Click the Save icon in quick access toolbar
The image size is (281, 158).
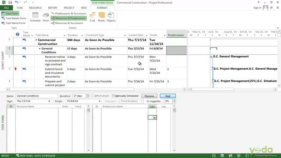coord(10,2)
